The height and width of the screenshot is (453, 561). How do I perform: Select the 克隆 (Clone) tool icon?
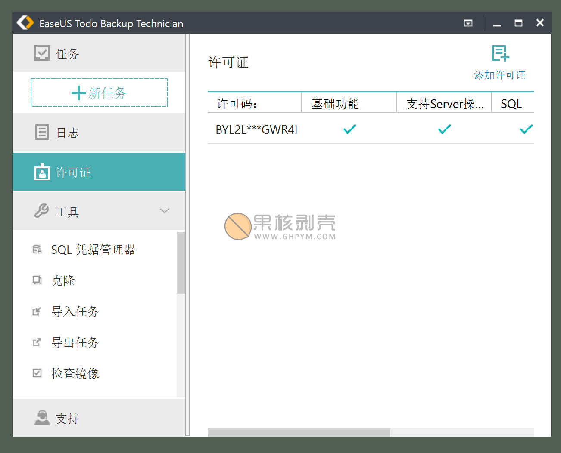37,280
